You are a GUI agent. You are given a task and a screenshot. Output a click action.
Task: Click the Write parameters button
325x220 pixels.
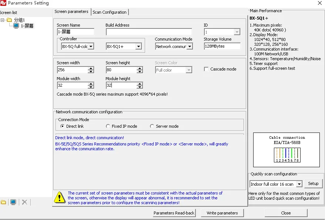222,213
